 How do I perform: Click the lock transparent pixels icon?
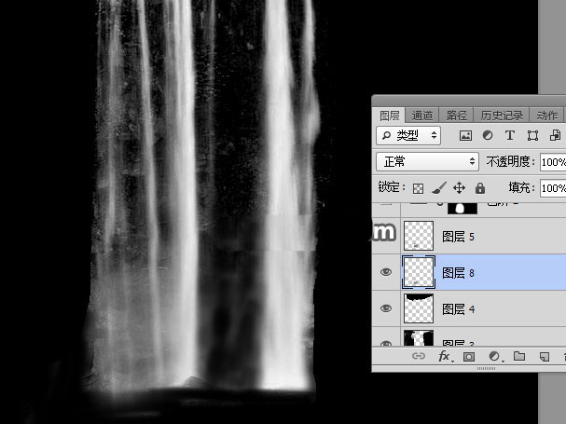418,188
